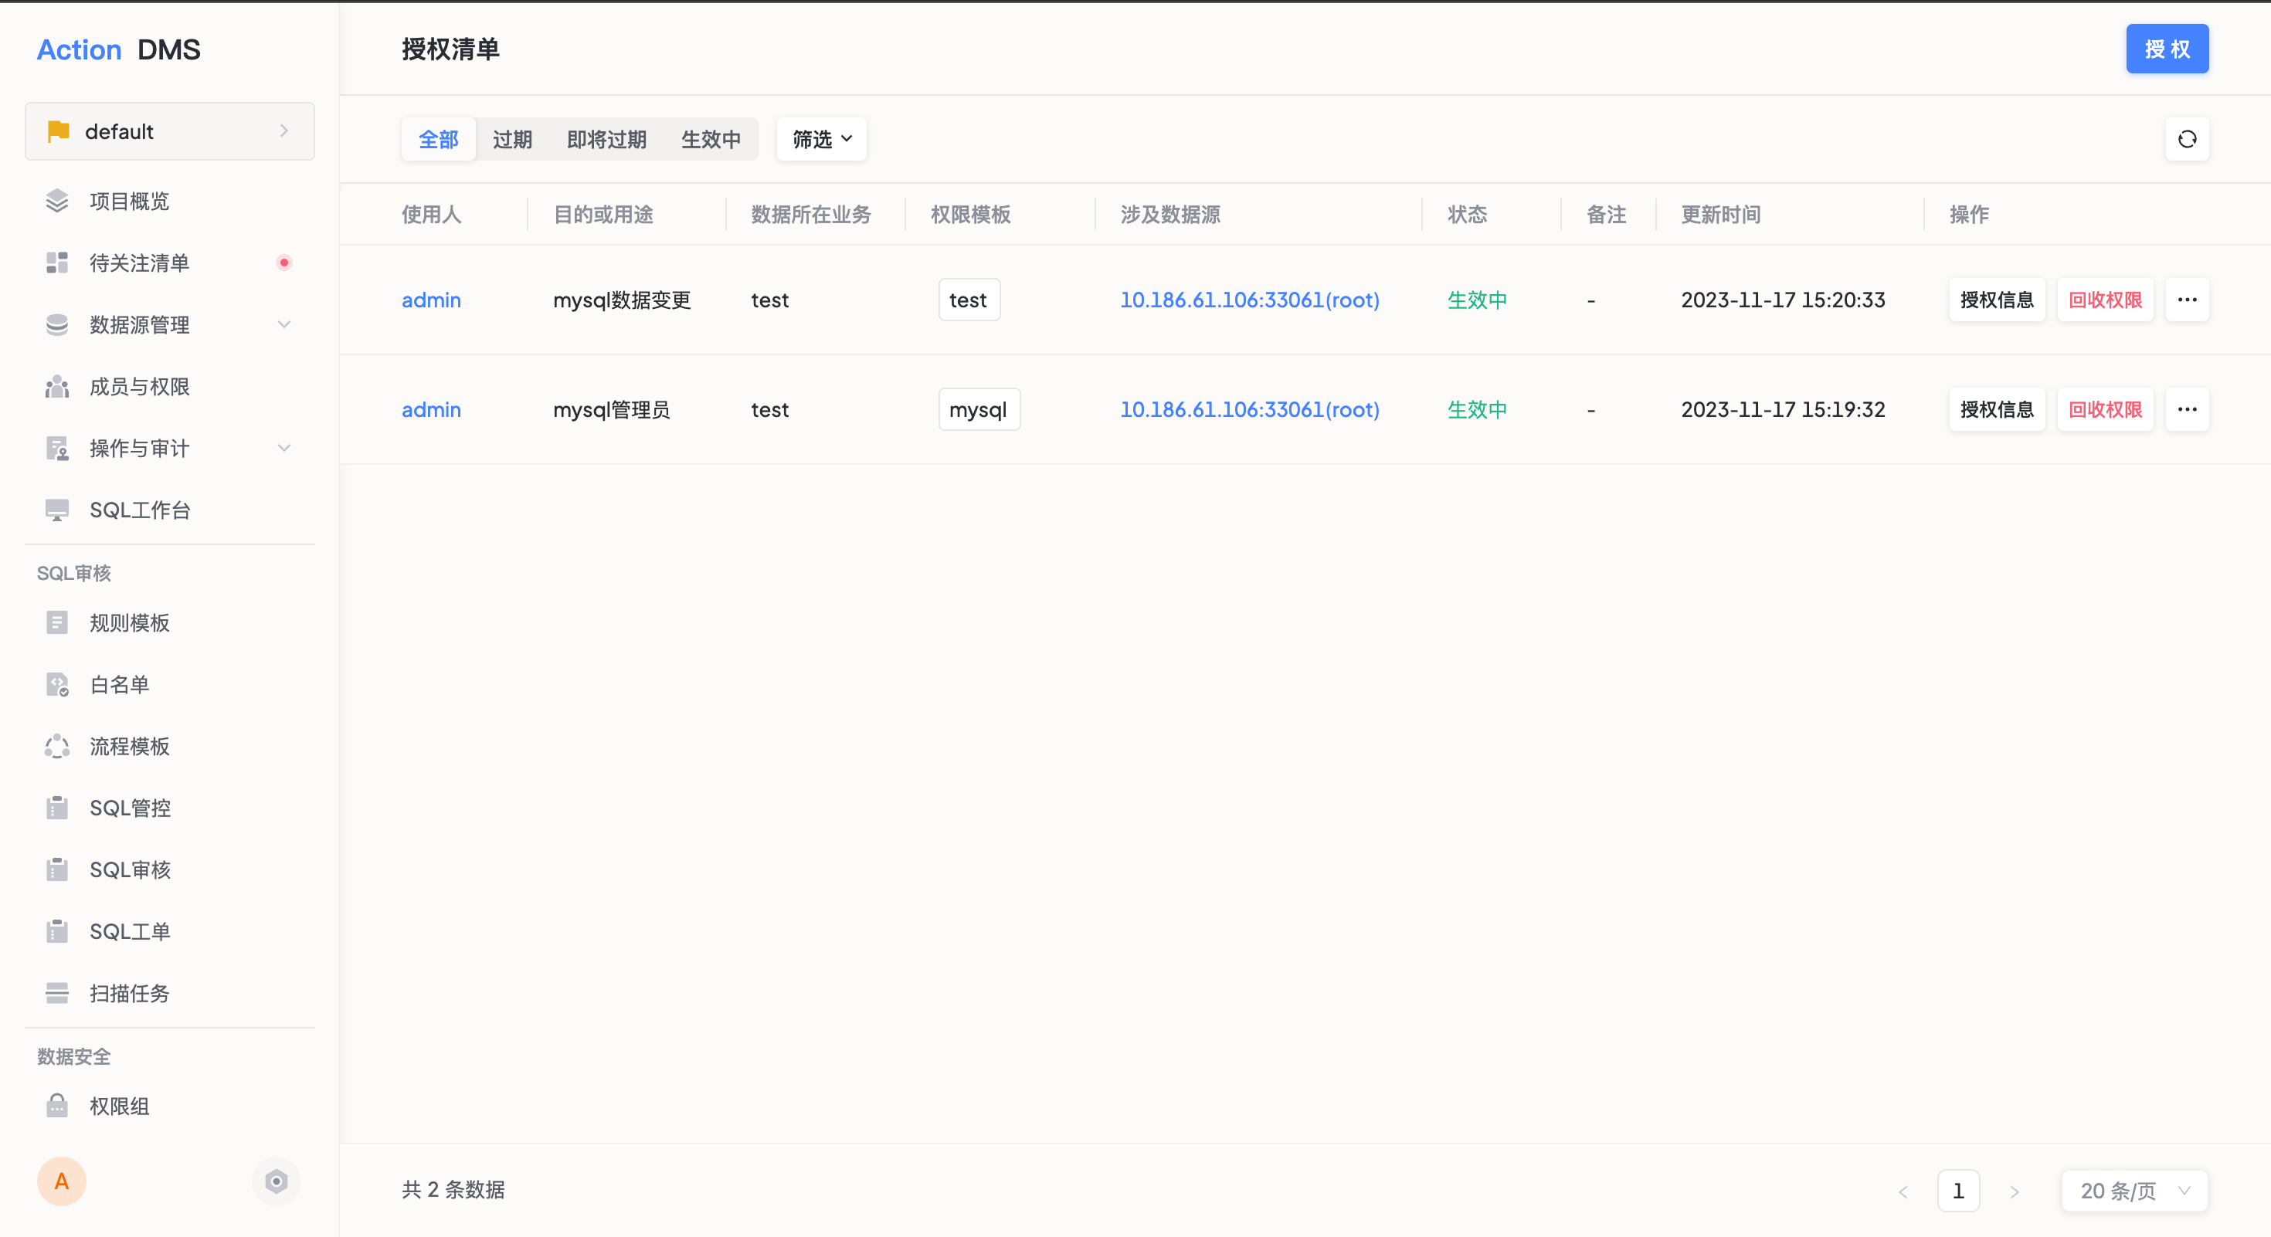Open the user avatar A
Viewport: 2271px width, 1237px height.
tap(62, 1181)
